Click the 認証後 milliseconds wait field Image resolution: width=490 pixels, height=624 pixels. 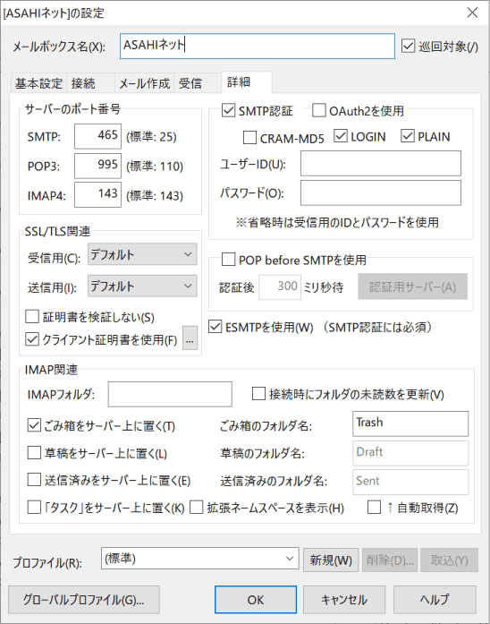point(280,286)
